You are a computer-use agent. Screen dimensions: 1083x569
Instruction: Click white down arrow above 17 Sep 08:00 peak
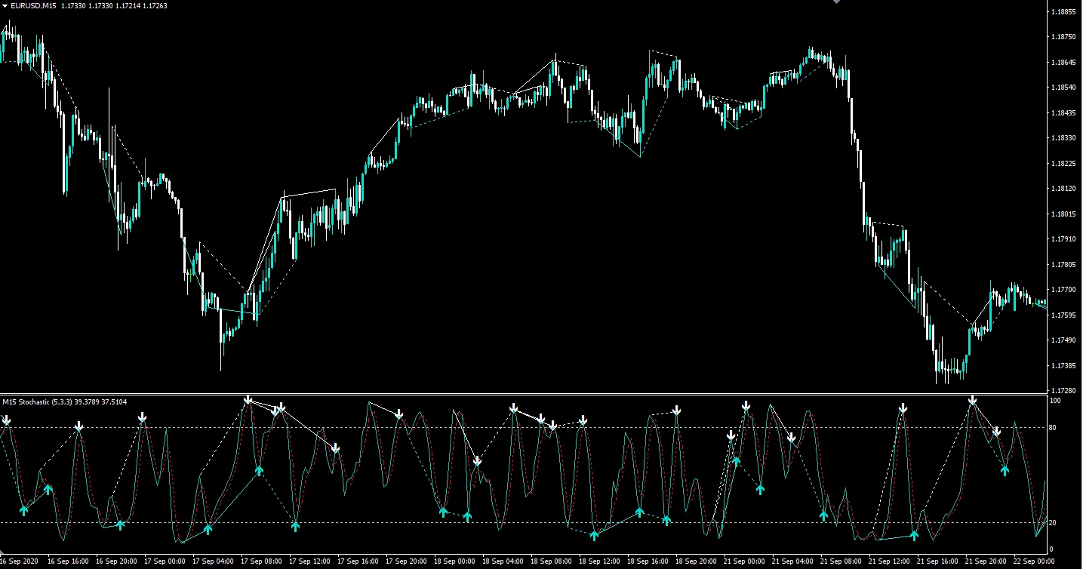pyautogui.click(x=248, y=400)
